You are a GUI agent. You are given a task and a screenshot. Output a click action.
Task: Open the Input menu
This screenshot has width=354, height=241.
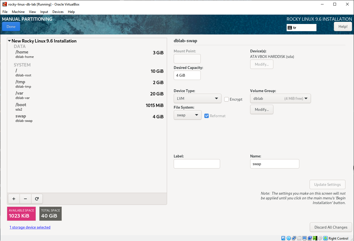point(44,12)
